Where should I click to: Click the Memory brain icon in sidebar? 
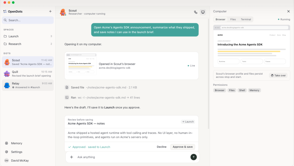(7, 143)
